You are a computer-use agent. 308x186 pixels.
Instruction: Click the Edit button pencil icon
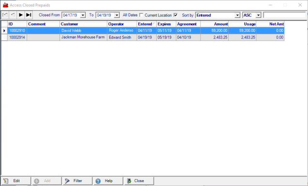6,181
